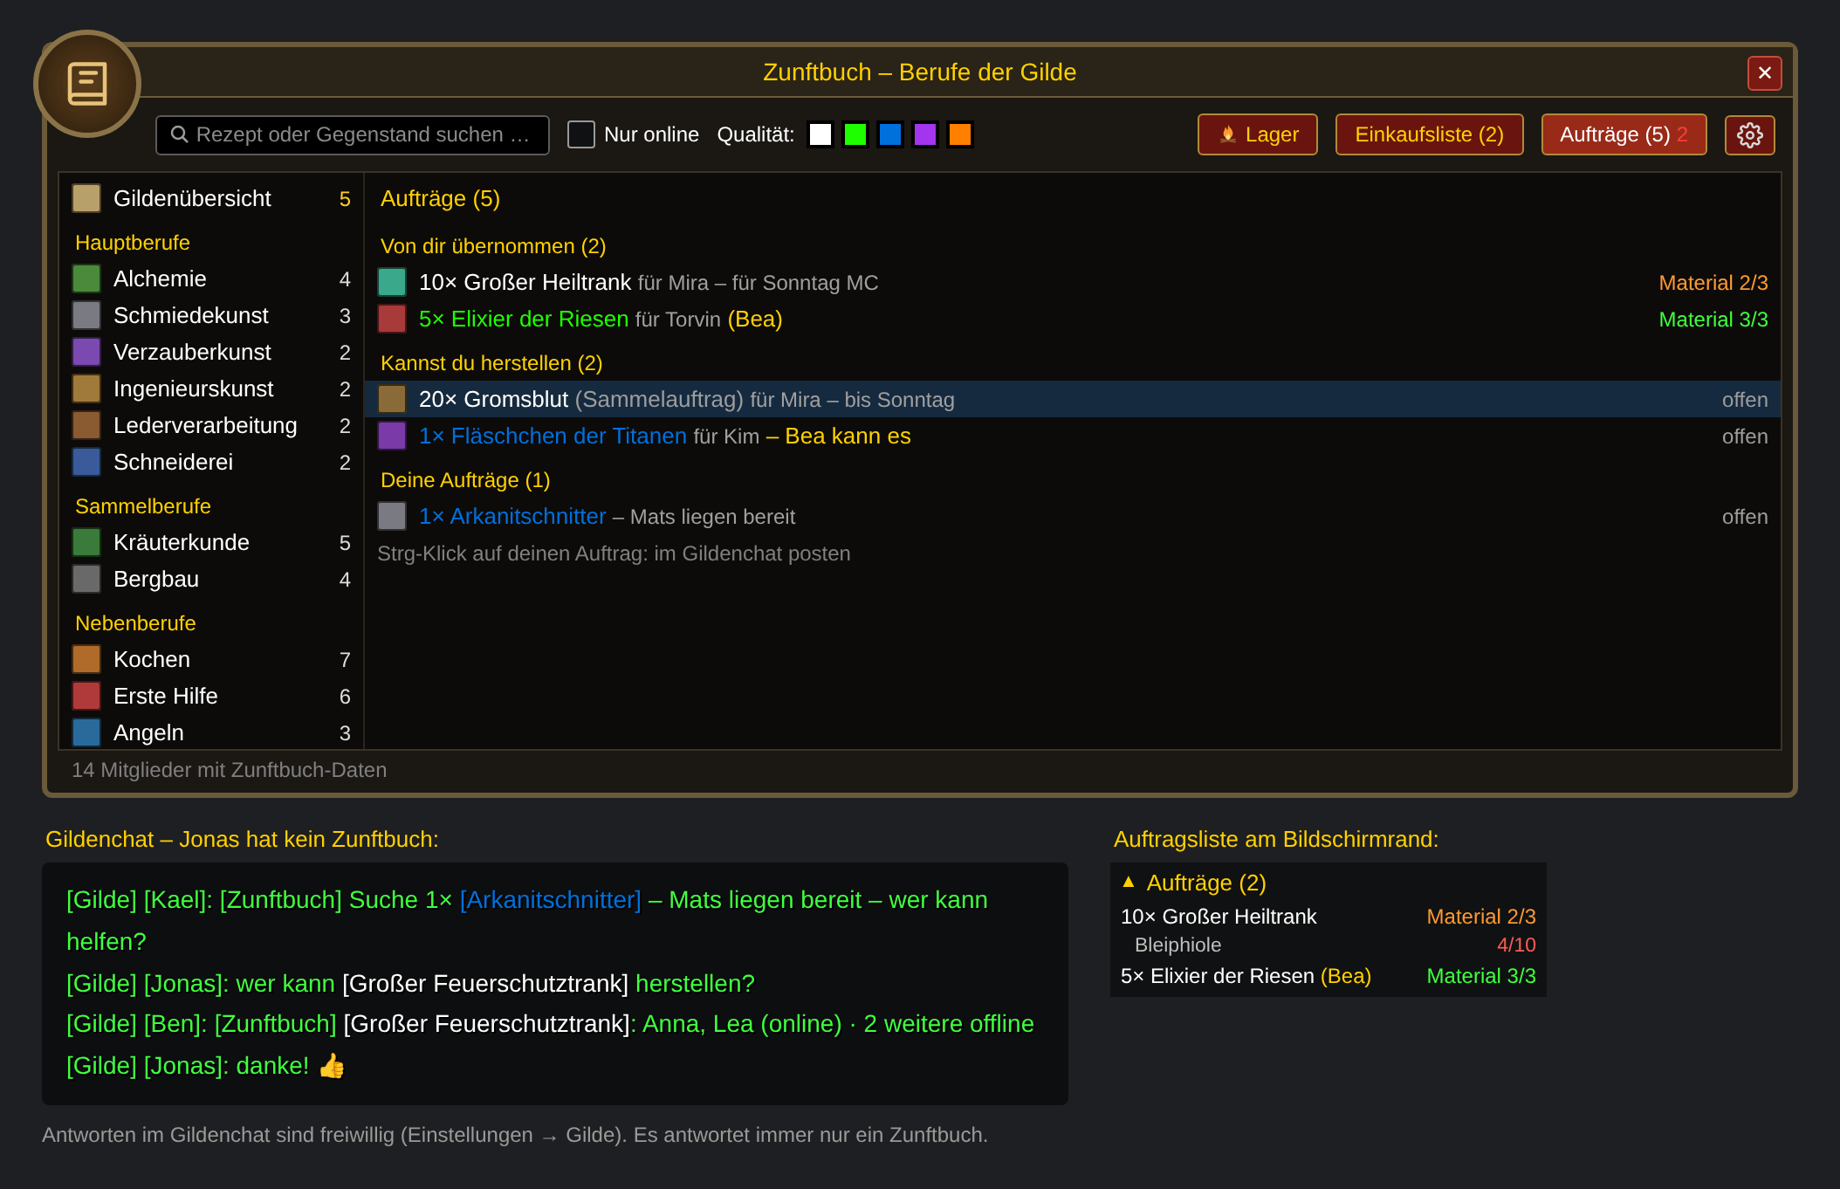Toggle white quality filter swatch
Screen dimensions: 1840x1189
point(820,134)
